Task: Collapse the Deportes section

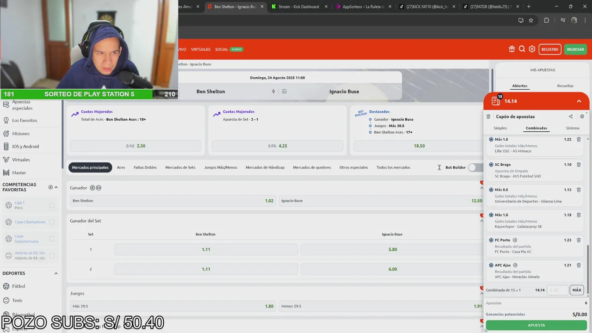Action: (x=56, y=273)
